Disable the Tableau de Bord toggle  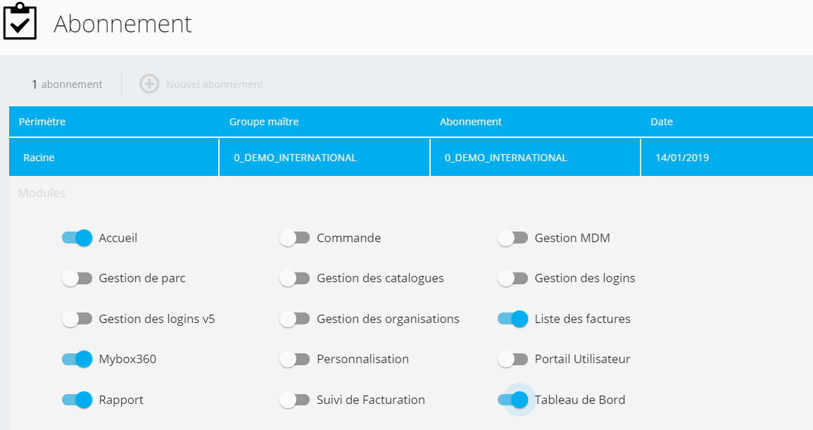tap(512, 400)
